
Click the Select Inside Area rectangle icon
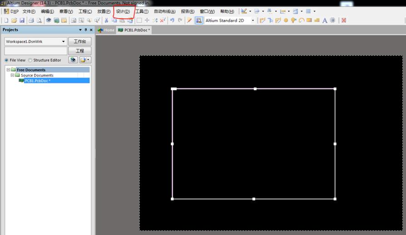tap(139, 20)
